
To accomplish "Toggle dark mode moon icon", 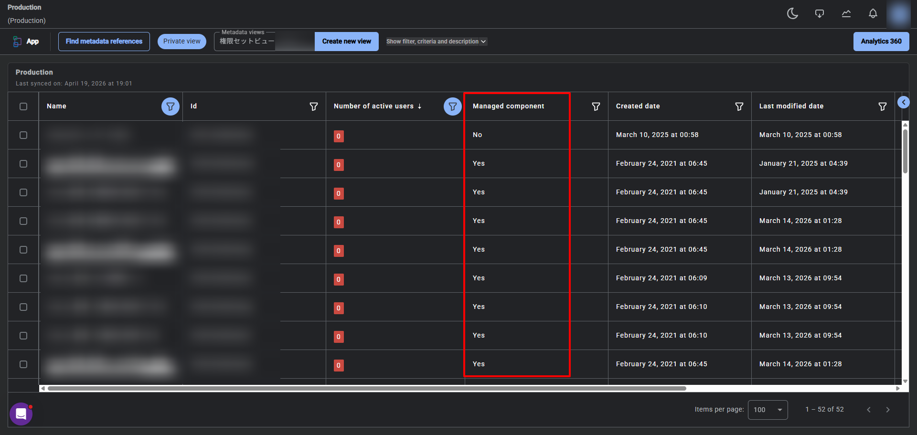I will click(792, 14).
